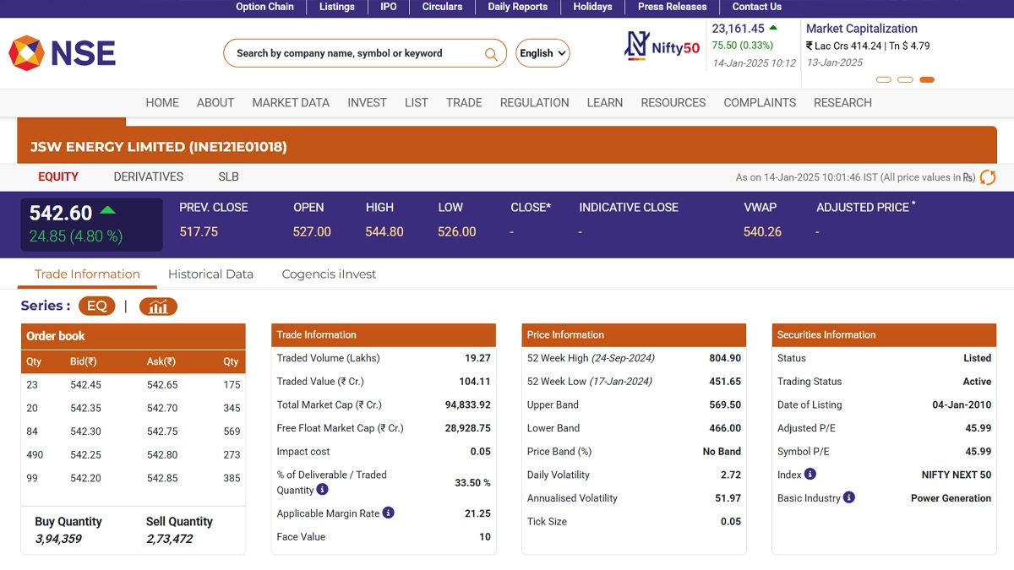Click info icon for Deliverable / Traded Quantity
Screen dimensions: 1014x570
(x=322, y=490)
